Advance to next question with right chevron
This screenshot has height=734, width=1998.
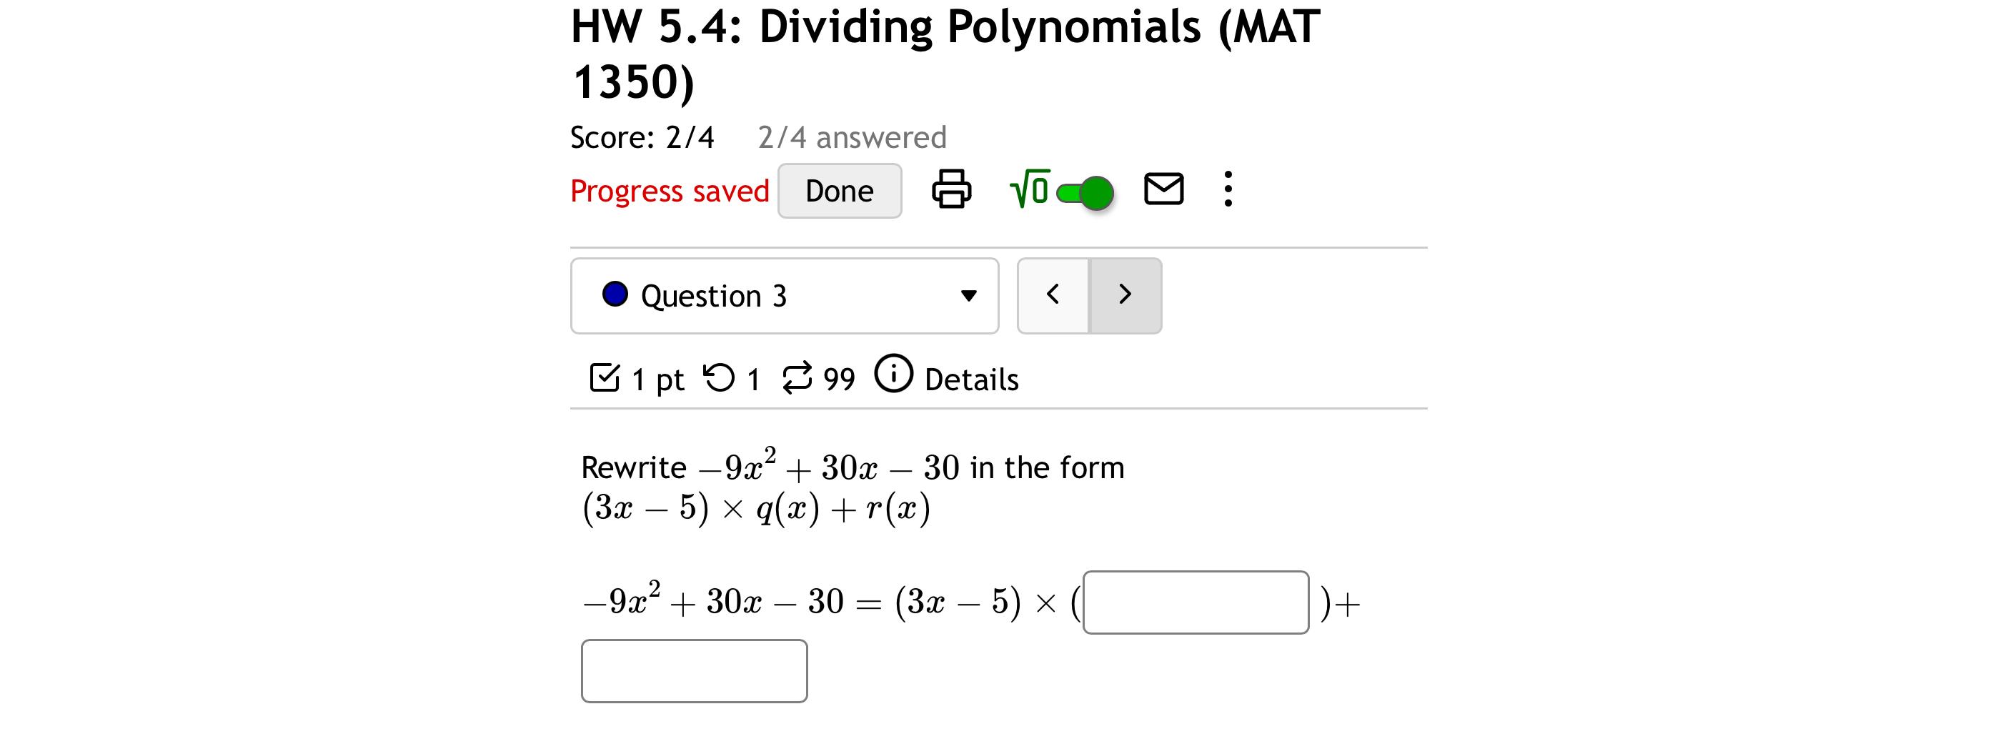1125,295
